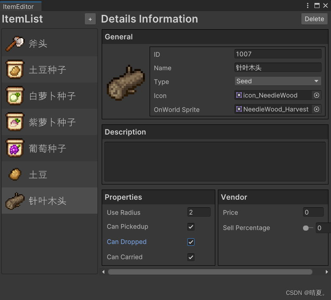Toggle the Can Pickedup checkbox
331x300 pixels.
(x=191, y=227)
